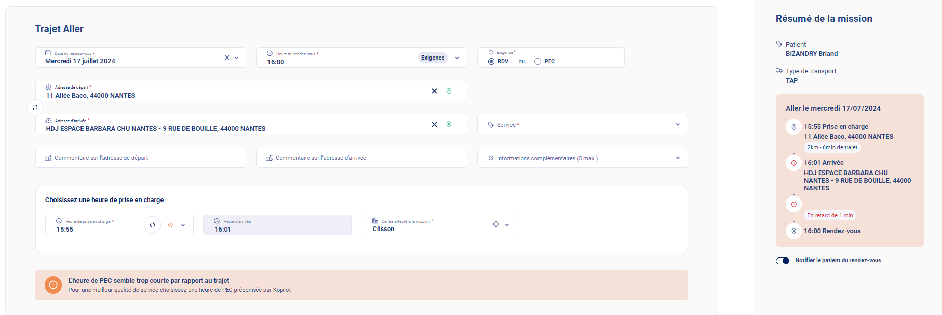Clear the arrival address field

[434, 125]
